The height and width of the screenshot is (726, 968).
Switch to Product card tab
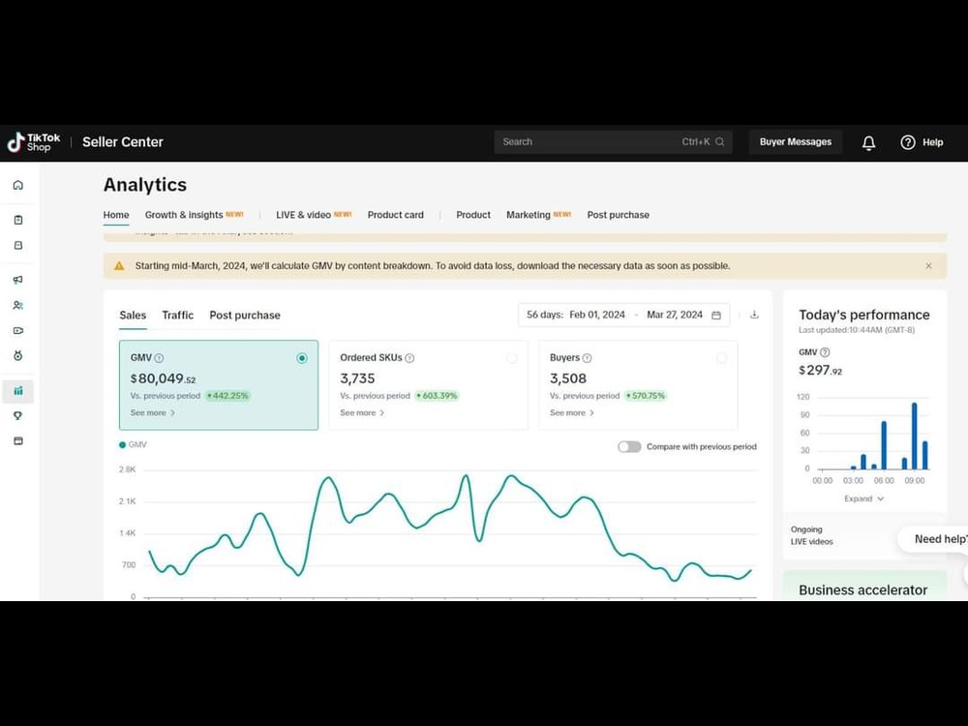[396, 215]
